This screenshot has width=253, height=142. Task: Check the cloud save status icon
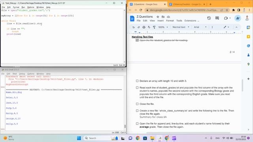pos(168,17)
